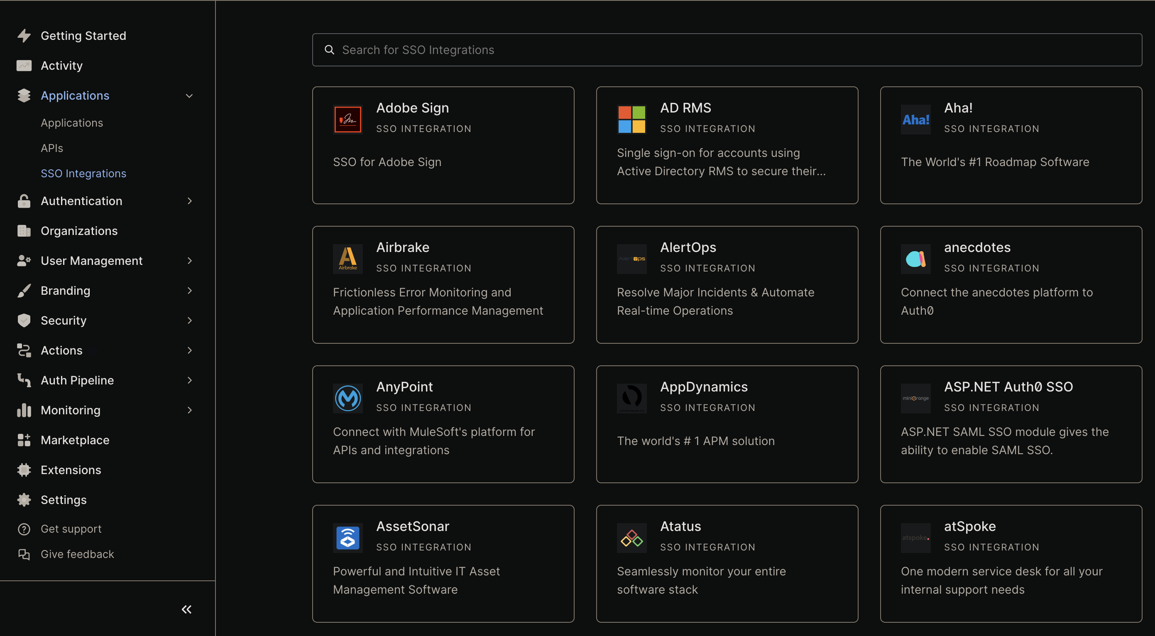The width and height of the screenshot is (1155, 636).
Task: Click the Aha! logo icon
Action: click(x=915, y=119)
